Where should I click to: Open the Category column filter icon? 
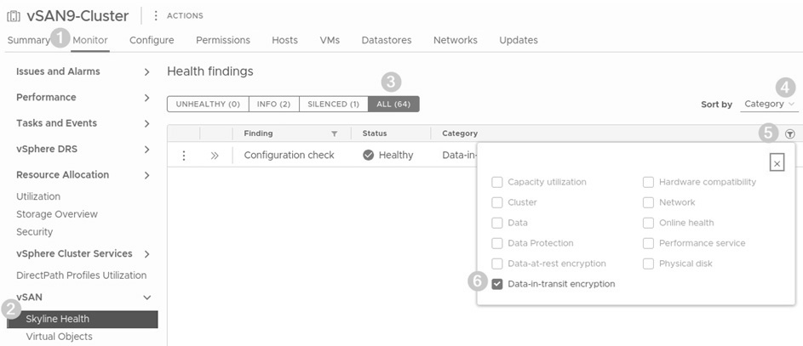(x=789, y=134)
